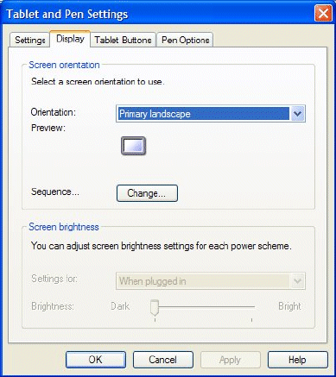Click 'Select a screen orientation to use.' text
The height and width of the screenshot is (377, 336).
pos(98,82)
